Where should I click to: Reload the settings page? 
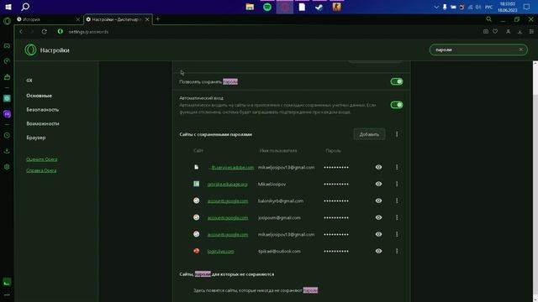[45, 32]
